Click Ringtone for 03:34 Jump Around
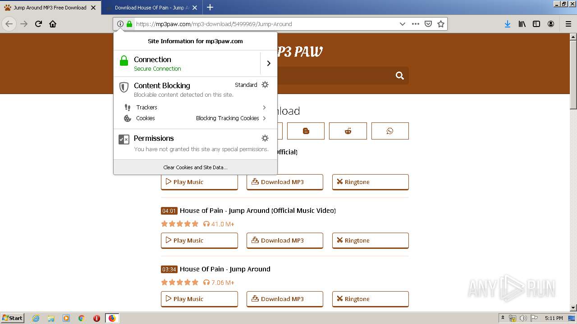The height and width of the screenshot is (324, 577). point(371,299)
